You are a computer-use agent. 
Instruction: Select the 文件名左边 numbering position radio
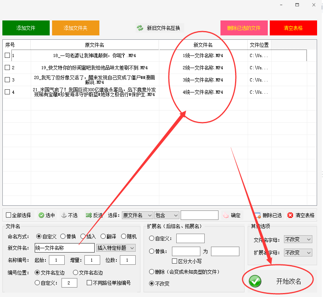coord(37,273)
